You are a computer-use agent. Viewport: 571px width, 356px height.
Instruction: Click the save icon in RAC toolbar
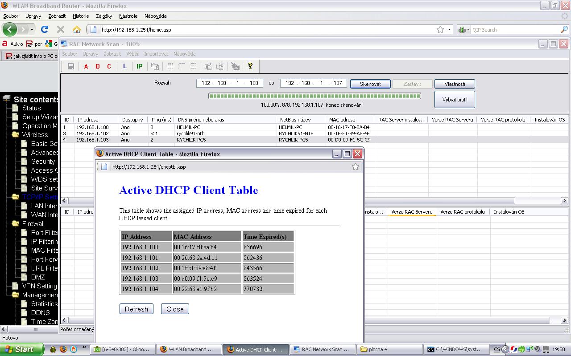click(x=70, y=66)
